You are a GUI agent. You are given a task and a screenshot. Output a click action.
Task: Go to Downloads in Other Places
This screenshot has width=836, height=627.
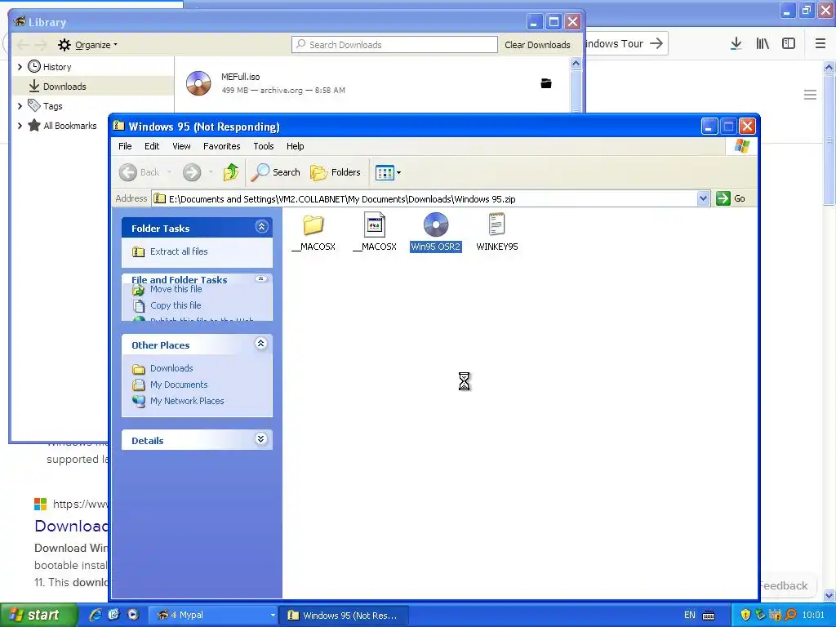click(x=171, y=368)
